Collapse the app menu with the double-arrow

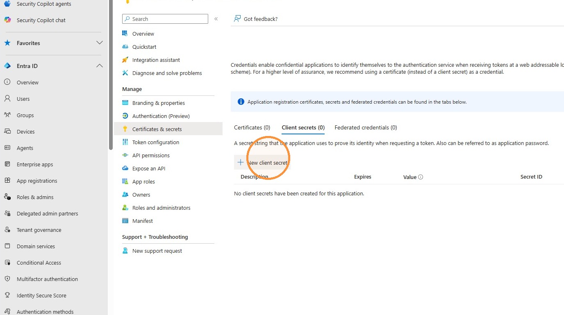click(216, 19)
